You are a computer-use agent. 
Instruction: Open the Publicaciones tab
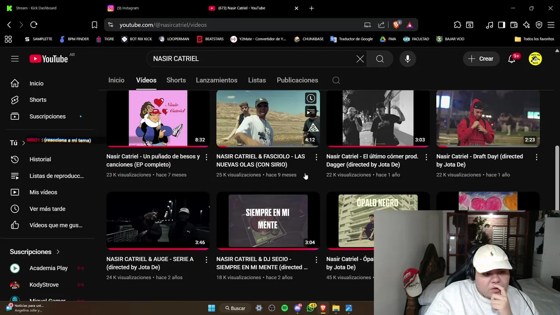(297, 80)
